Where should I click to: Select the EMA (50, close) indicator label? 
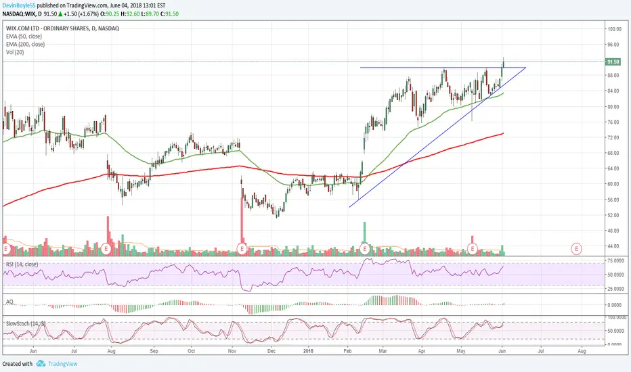pos(24,37)
